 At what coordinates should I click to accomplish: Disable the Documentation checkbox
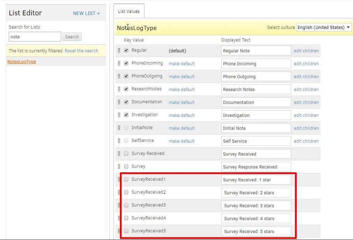point(126,102)
